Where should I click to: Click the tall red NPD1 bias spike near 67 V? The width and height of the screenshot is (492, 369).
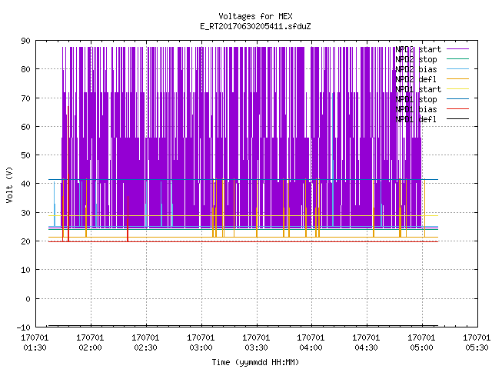[x=68, y=174]
